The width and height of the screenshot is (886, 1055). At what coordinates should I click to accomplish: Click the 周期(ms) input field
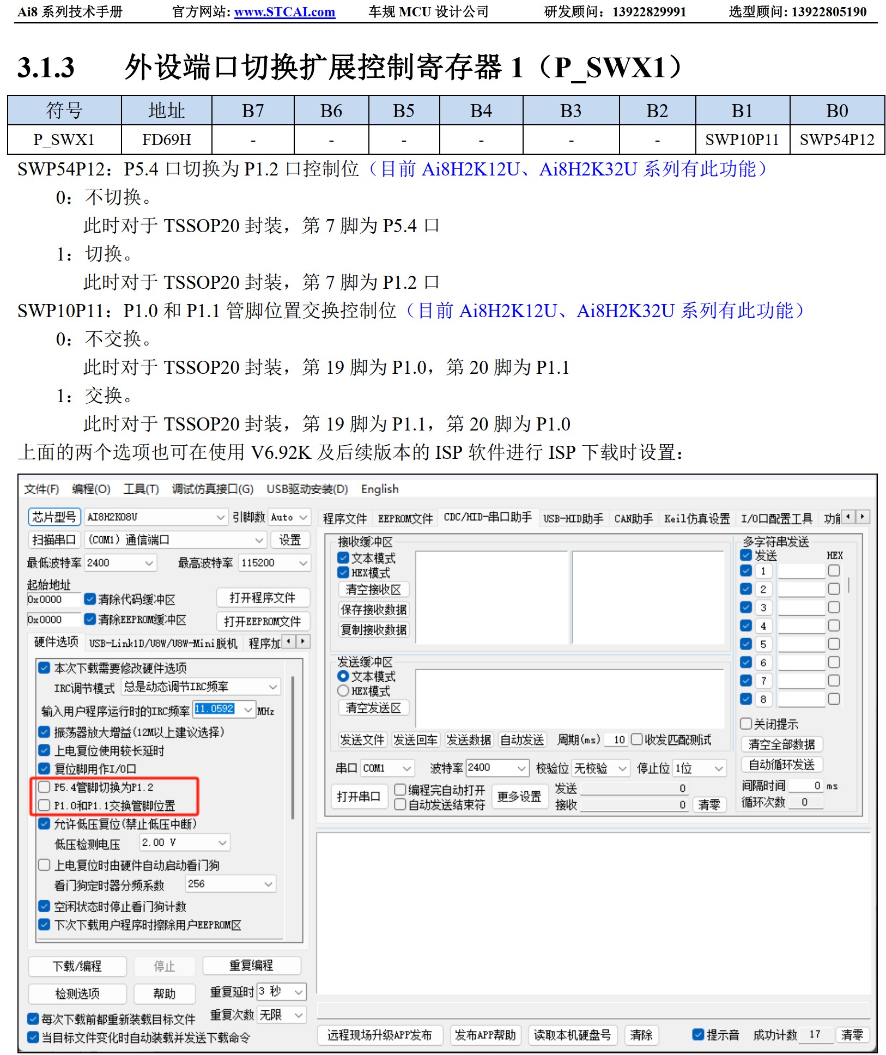point(616,739)
